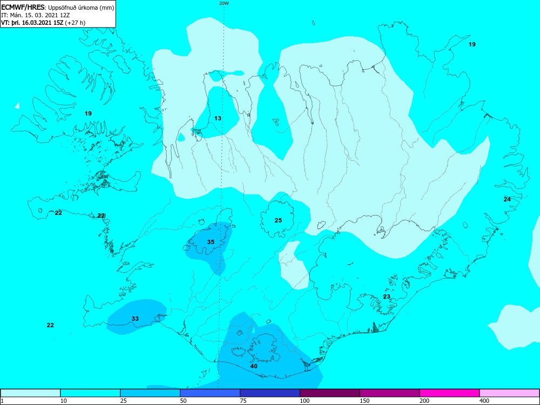Click the precipitation value 33 on map
Screen dimensions: 540x405
pyautogui.click(x=135, y=319)
